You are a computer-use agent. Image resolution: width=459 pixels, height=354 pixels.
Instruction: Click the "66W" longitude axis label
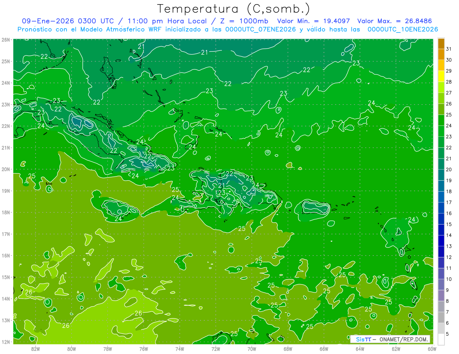(x=324, y=349)
